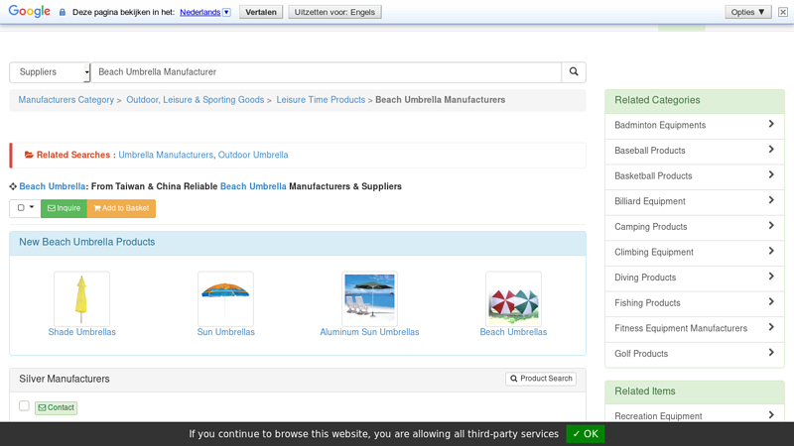Open the Aluminum Sun Umbrellas text link
Image resolution: width=794 pixels, height=446 pixels.
coord(369,332)
